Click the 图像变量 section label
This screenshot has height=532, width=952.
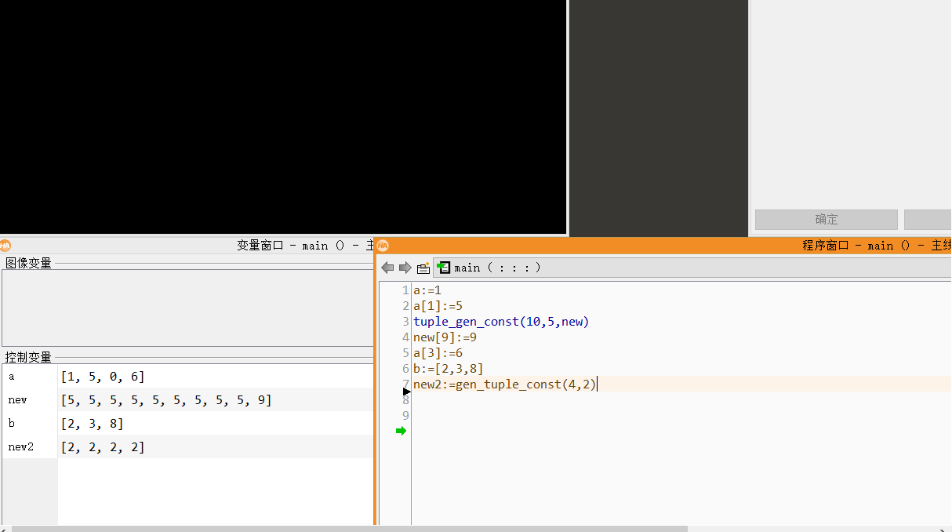(x=28, y=263)
